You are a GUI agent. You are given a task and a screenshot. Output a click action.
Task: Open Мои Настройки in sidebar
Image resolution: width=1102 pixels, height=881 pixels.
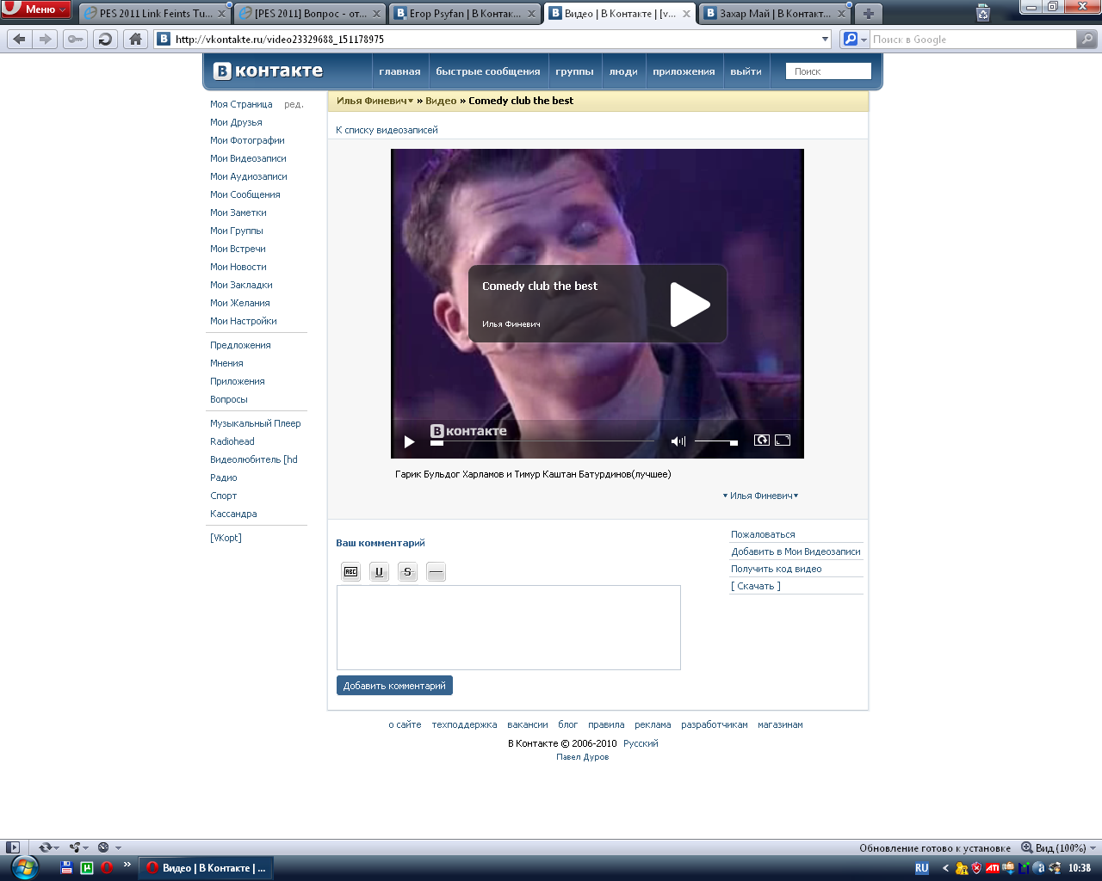(244, 321)
